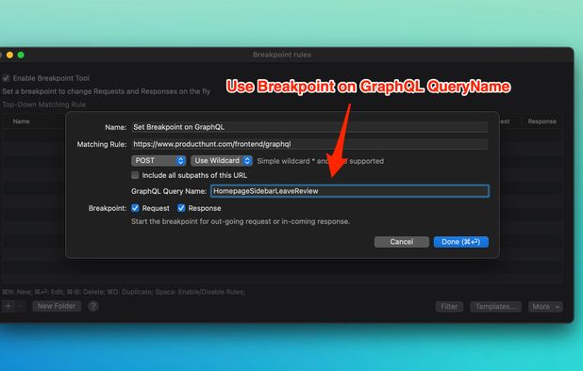Image resolution: width=583 pixels, height=371 pixels.
Task: Click the Filter button
Action: point(449,306)
